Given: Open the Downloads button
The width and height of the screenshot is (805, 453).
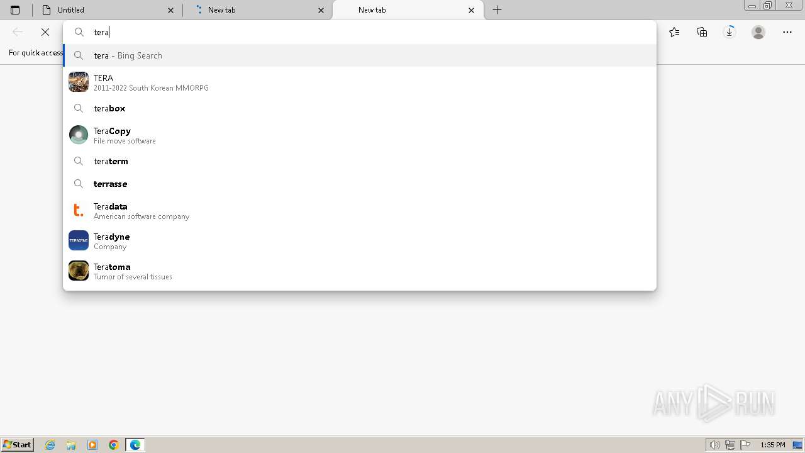Looking at the screenshot, I should tap(730, 32).
